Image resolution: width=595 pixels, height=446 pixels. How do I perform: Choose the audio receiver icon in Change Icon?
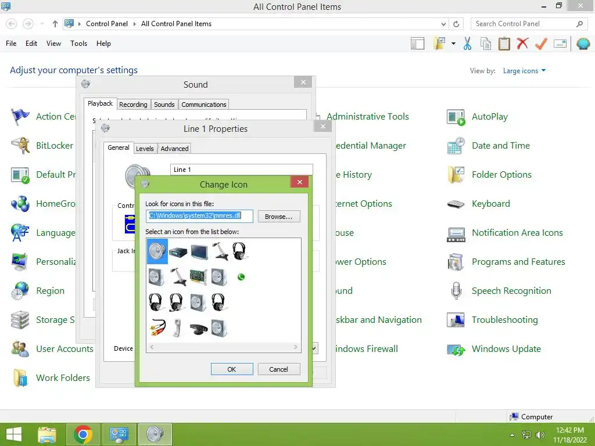[178, 251]
